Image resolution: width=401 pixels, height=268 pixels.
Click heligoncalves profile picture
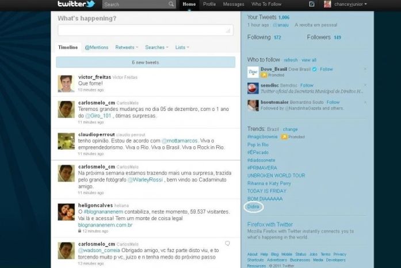tap(66, 212)
